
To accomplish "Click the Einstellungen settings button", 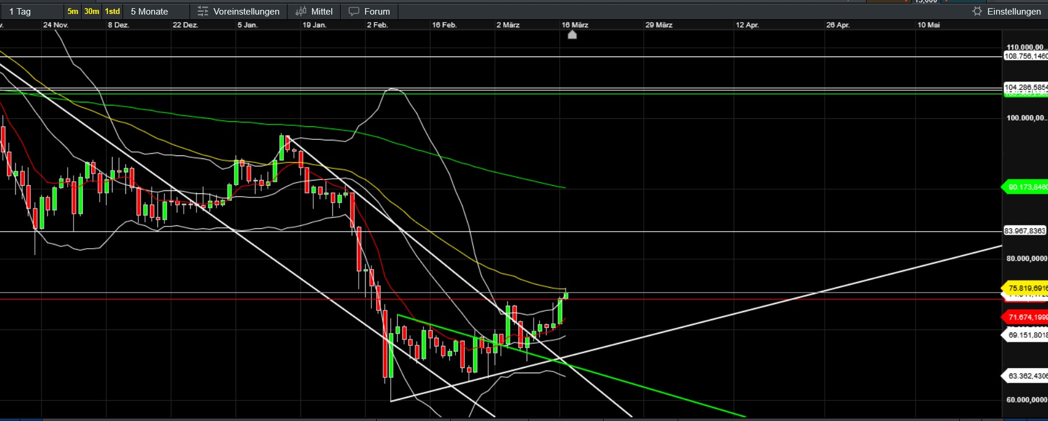I will [1014, 12].
